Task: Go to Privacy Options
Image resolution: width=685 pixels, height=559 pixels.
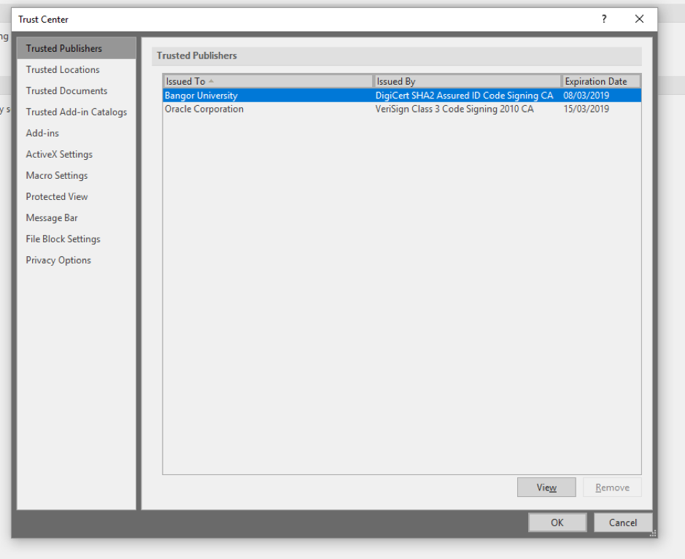Action: pos(77,260)
